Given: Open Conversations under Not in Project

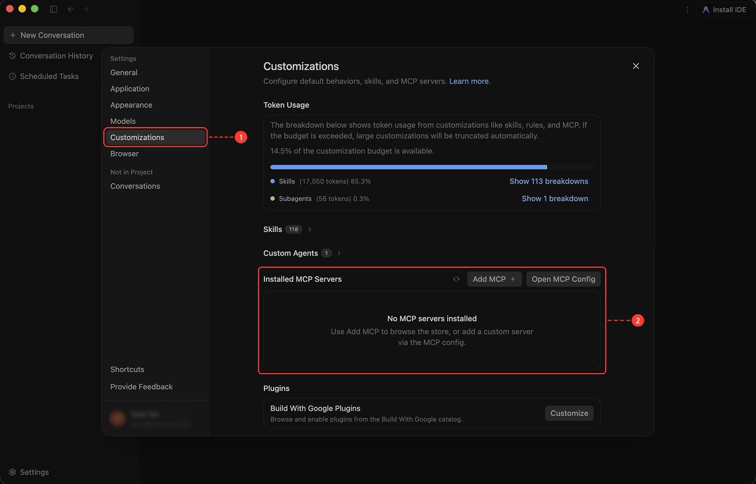Looking at the screenshot, I should [135, 186].
